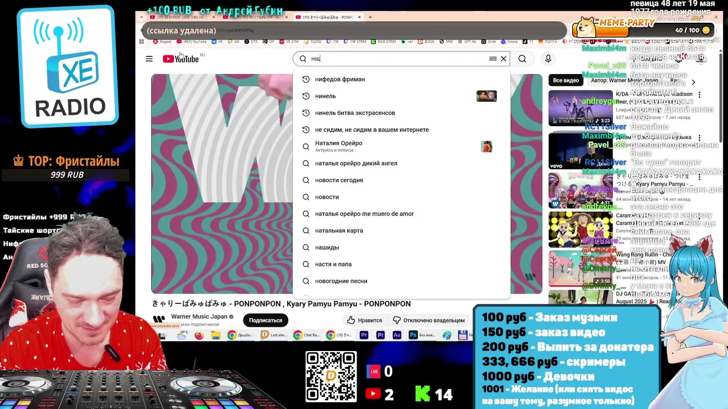
Task: Run search with the magnifier button
Action: click(522, 59)
